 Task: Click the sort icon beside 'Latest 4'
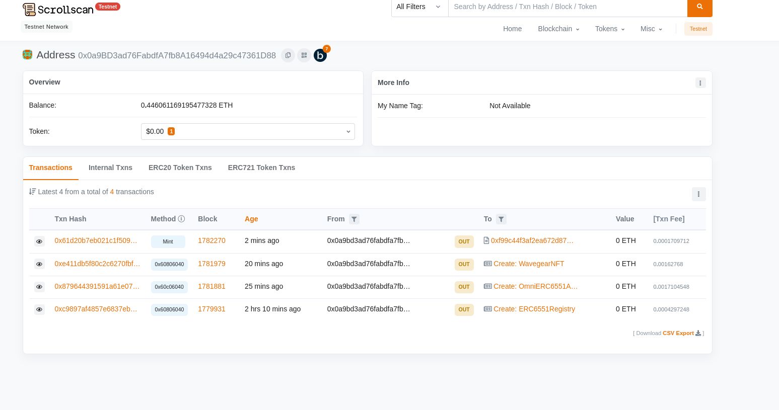coord(32,192)
